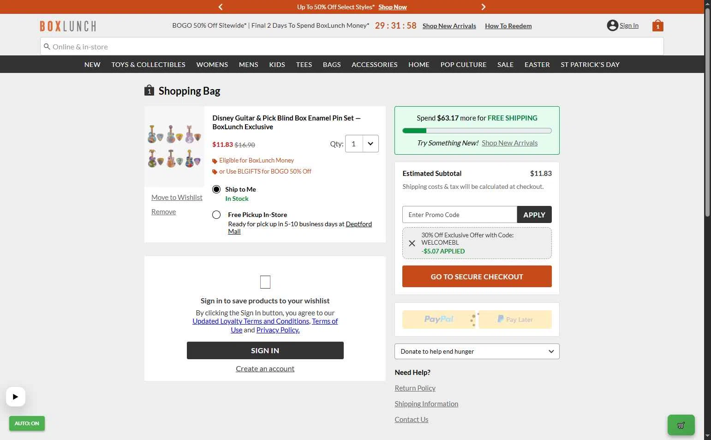Focus the Enter Promo Code field
The image size is (711, 440).
click(x=460, y=215)
